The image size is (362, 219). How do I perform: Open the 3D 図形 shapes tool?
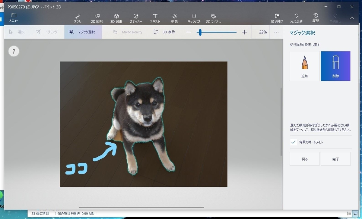[x=116, y=18]
